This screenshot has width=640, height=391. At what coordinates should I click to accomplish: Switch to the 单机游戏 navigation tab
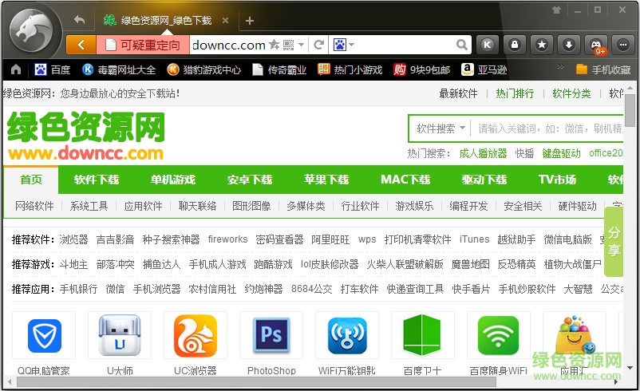click(x=172, y=180)
